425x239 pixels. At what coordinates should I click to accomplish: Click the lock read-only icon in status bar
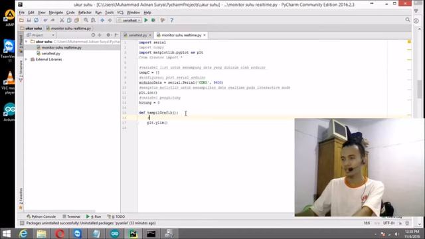400,223
